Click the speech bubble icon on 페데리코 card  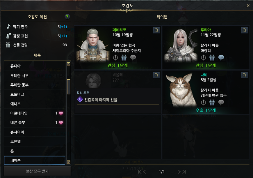point(133,57)
